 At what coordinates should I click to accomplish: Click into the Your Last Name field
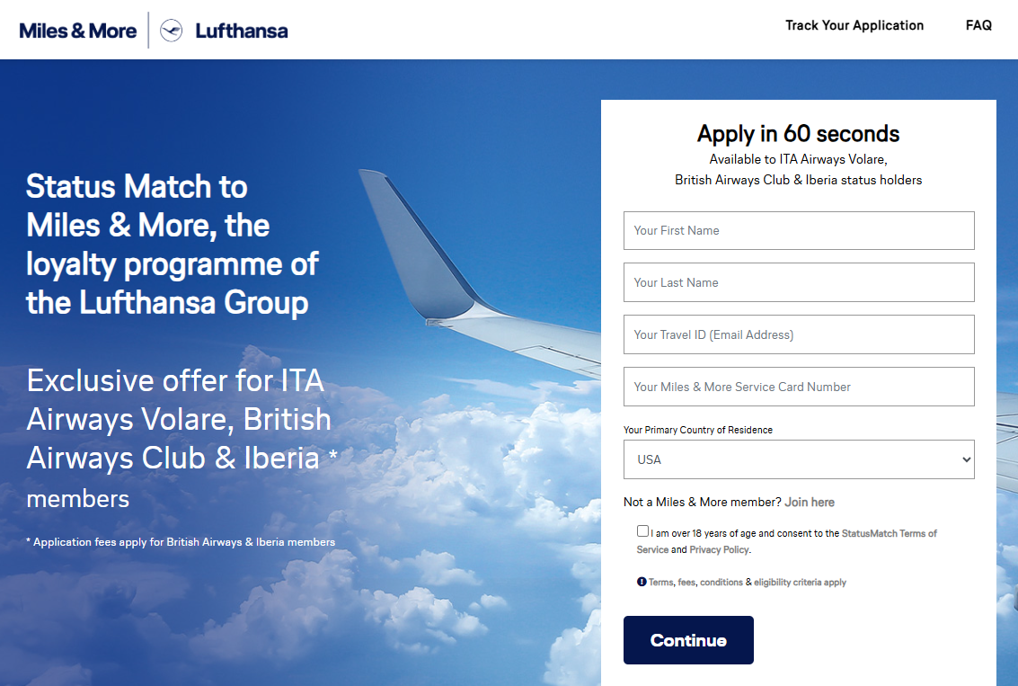[799, 282]
